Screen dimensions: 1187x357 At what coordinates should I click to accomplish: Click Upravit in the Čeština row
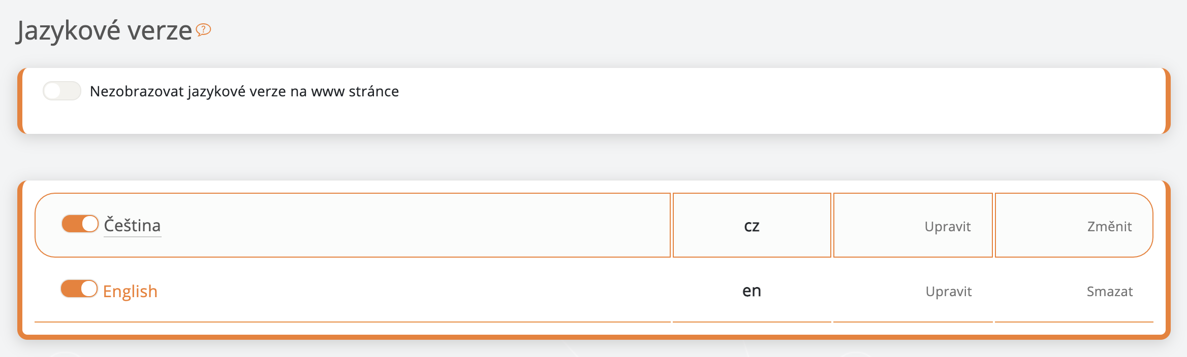pyautogui.click(x=947, y=226)
